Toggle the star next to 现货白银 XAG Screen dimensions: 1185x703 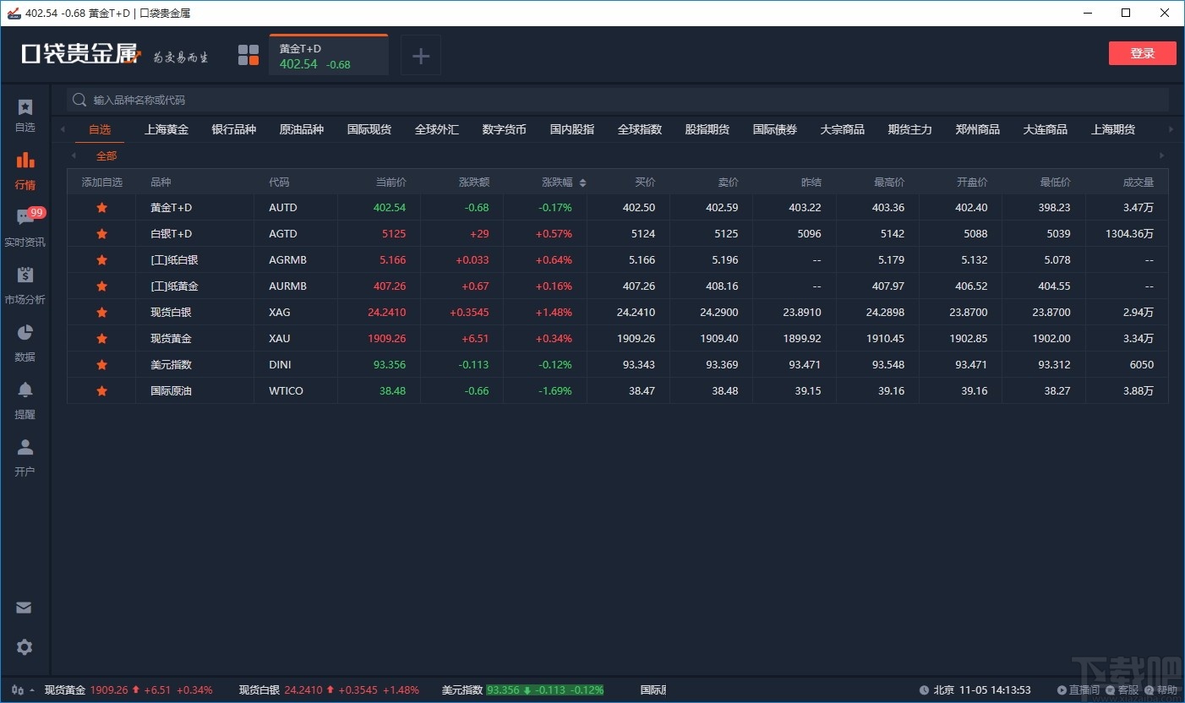[101, 312]
